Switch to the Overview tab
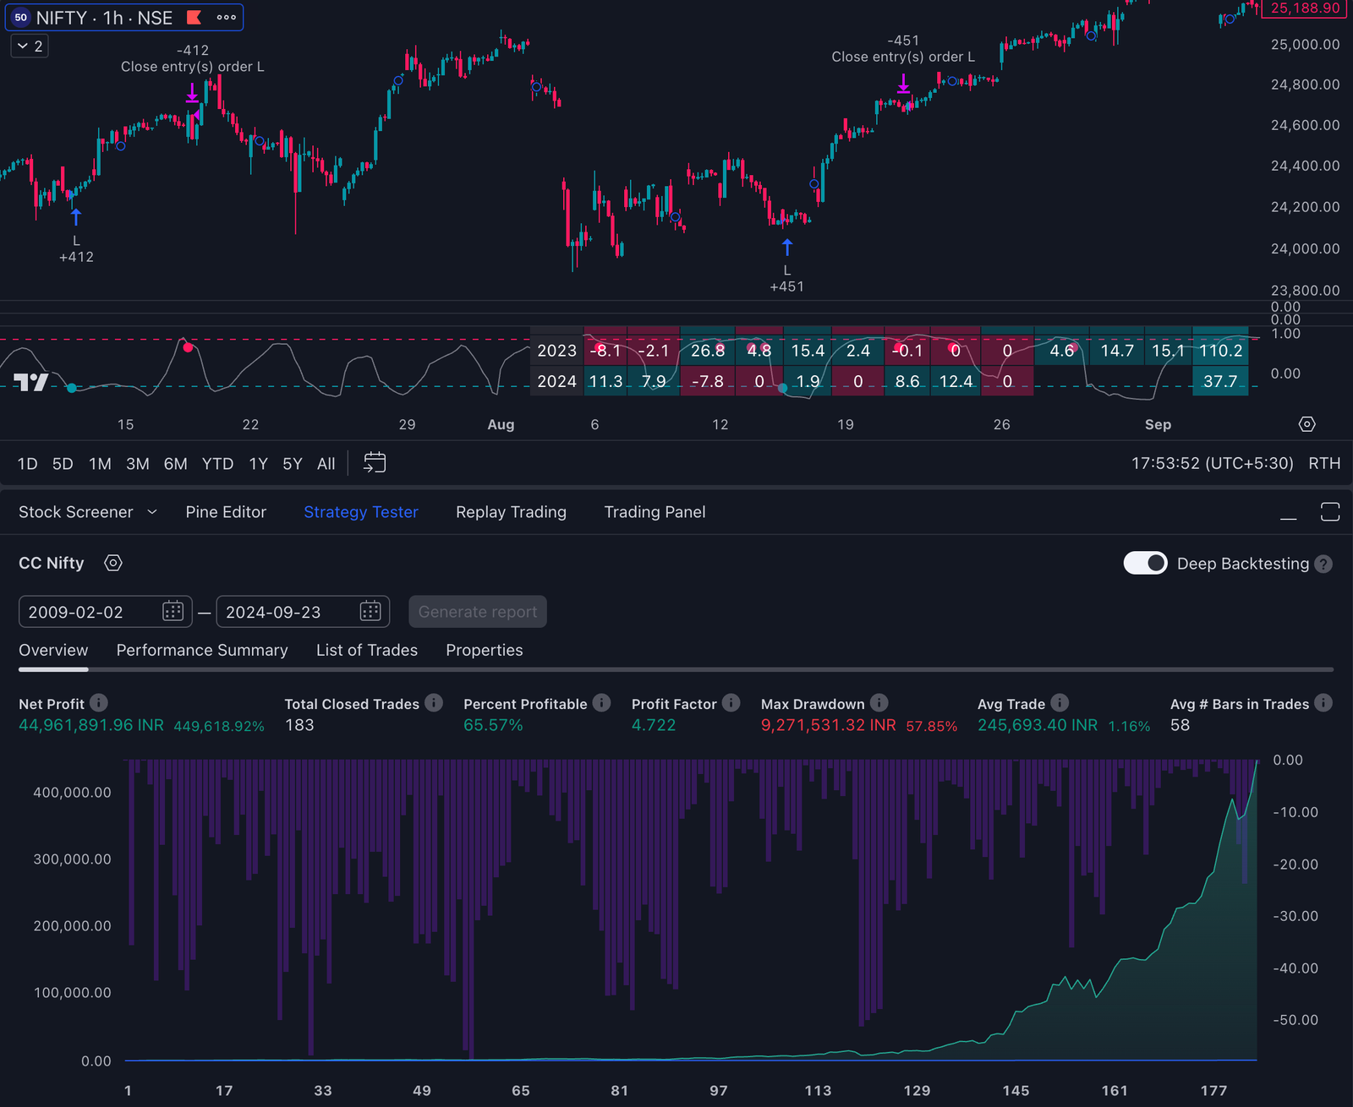Viewport: 1353px width, 1107px height. pyautogui.click(x=53, y=650)
